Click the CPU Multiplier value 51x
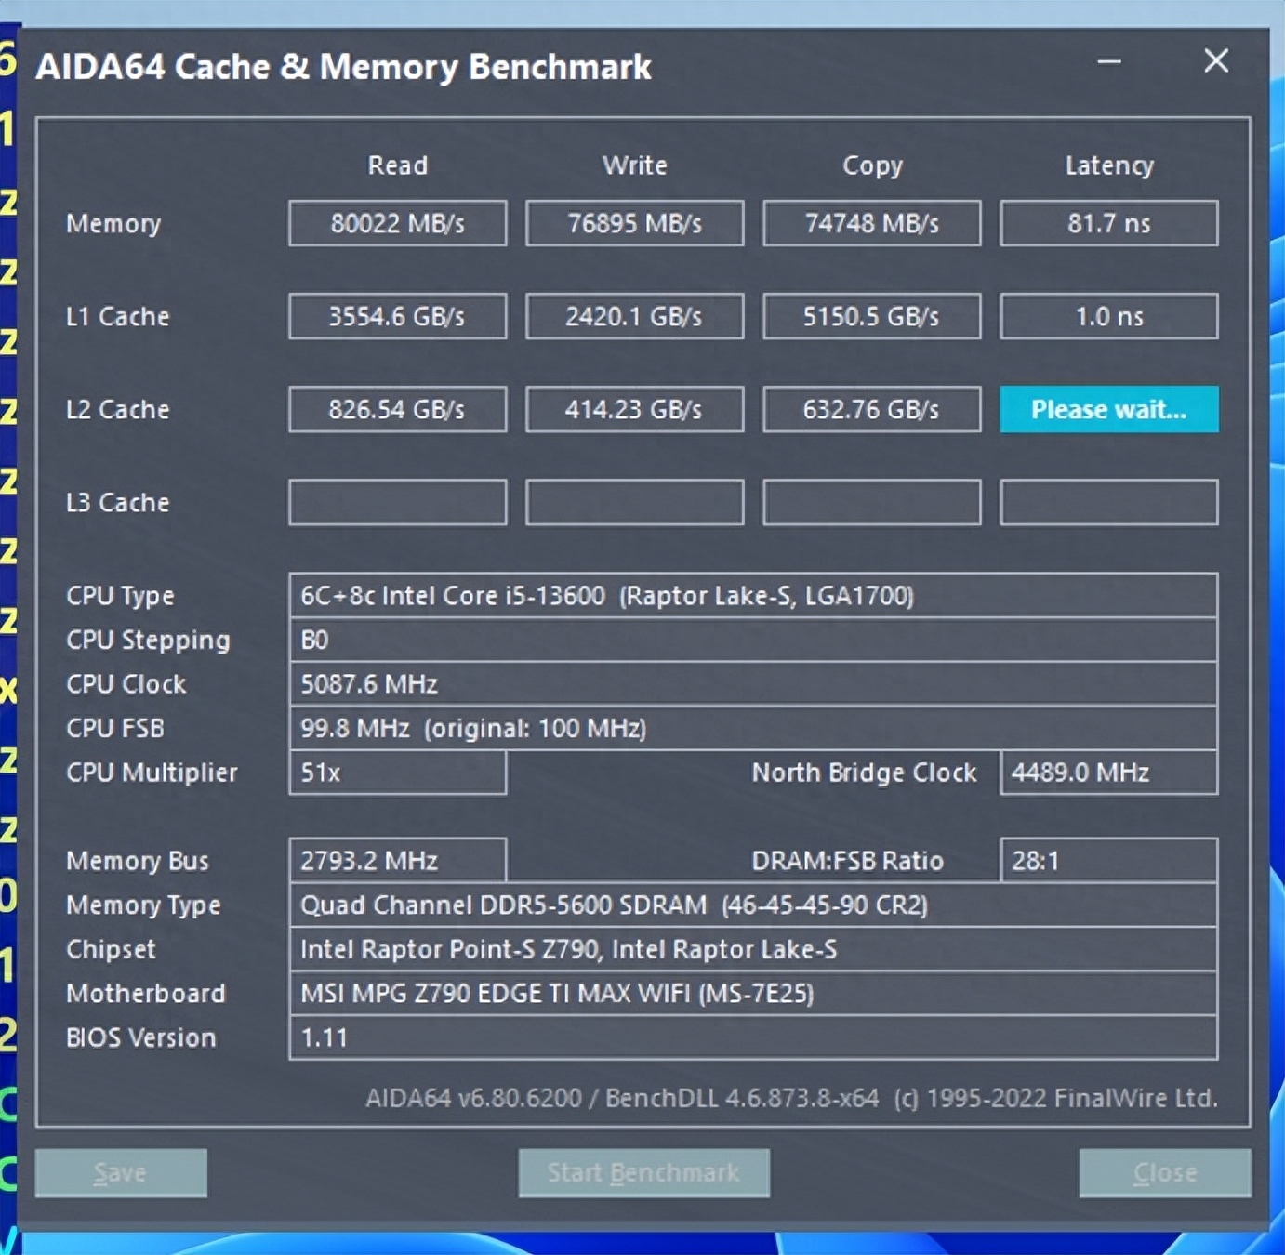 click(x=398, y=773)
